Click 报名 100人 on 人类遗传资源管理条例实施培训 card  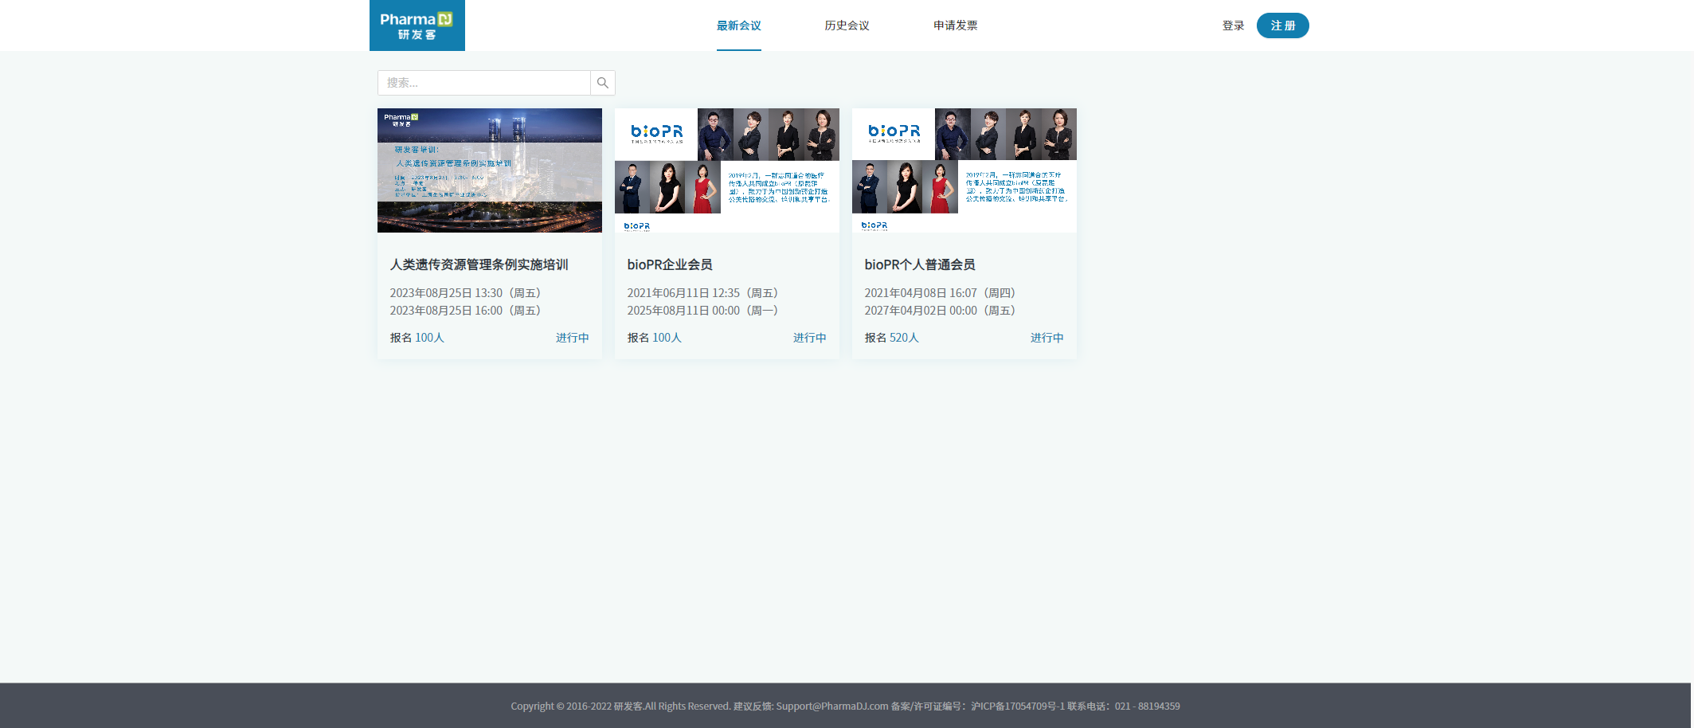(x=417, y=338)
